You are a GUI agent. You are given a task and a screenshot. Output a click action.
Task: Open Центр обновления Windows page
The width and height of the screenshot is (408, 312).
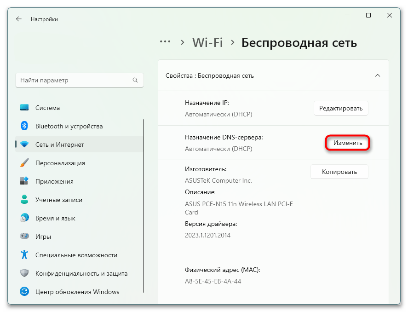pyautogui.click(x=79, y=292)
